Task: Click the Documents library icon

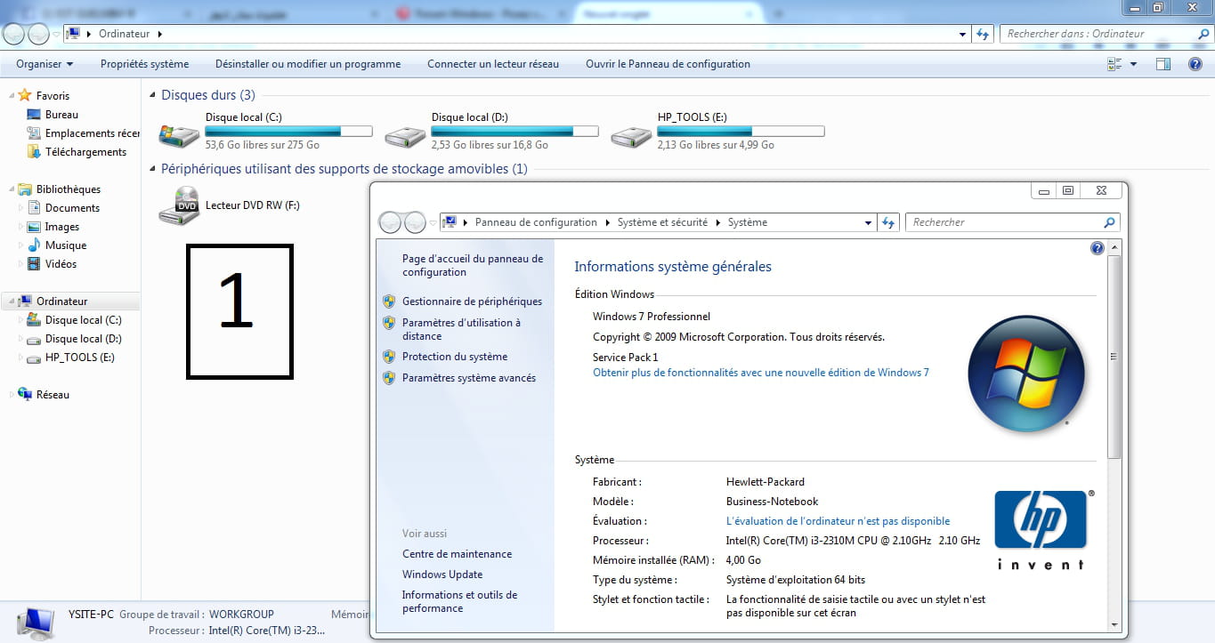Action: point(34,207)
